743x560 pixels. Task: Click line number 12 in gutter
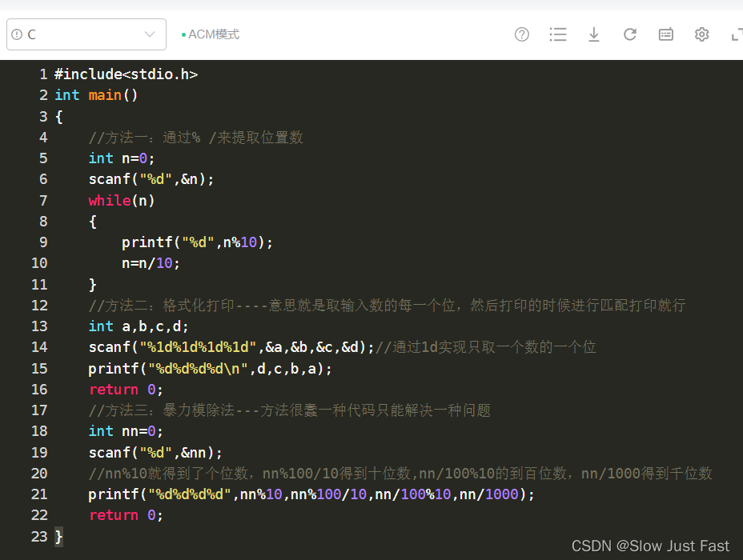[39, 305]
